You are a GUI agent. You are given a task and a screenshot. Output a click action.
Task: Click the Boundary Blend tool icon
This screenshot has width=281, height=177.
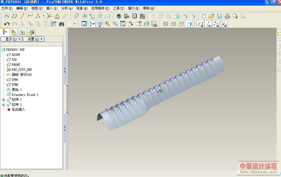click(x=100, y=16)
